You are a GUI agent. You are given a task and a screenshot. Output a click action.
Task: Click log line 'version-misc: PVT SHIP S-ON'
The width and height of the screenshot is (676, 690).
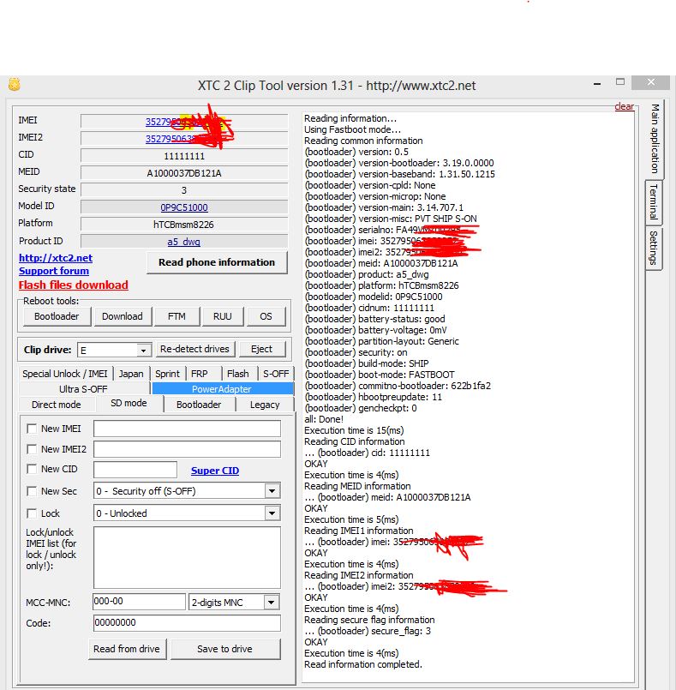coord(391,219)
